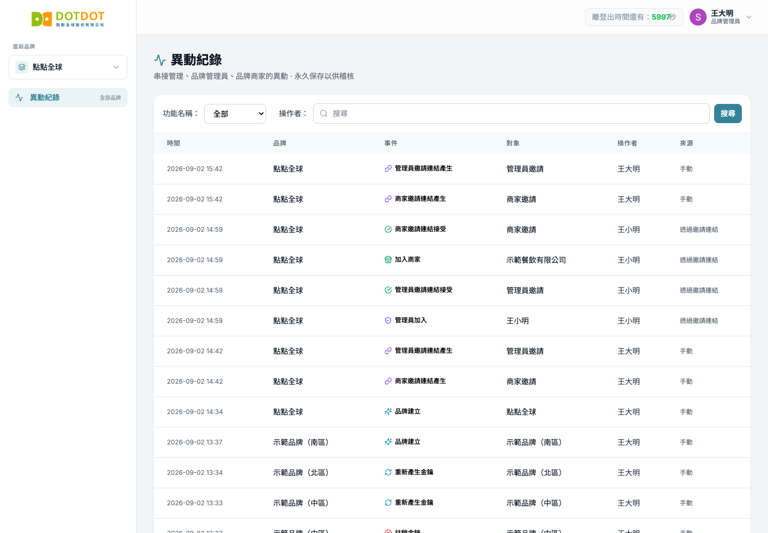Click the DOTDOT logo in the sidebar
The image size is (768, 533).
pyautogui.click(x=68, y=19)
